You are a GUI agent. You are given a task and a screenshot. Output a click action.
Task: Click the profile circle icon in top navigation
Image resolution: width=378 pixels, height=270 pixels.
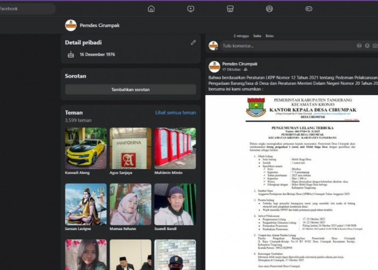click(269, 9)
